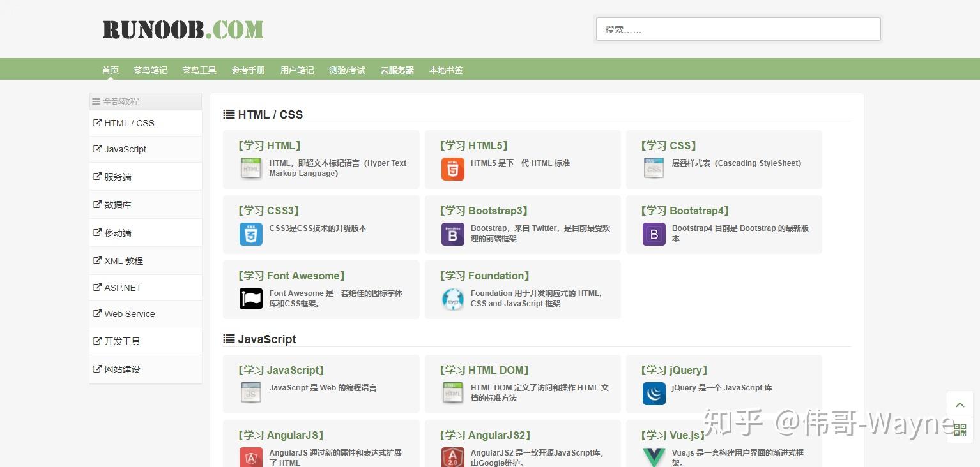Select 移动端 in the sidebar
This screenshot has width=980, height=467.
pos(146,233)
